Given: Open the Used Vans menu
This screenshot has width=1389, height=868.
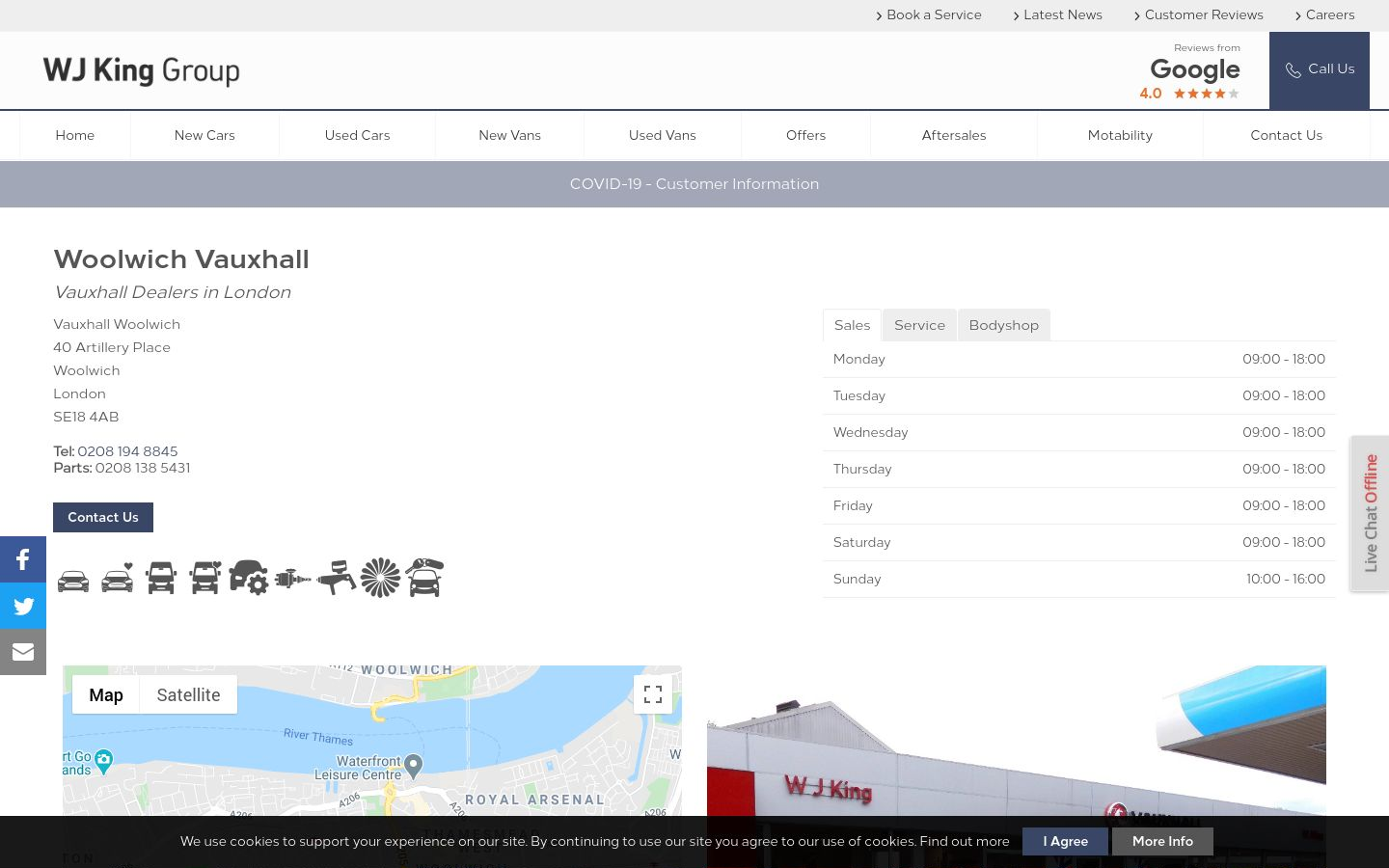Looking at the screenshot, I should tap(662, 135).
